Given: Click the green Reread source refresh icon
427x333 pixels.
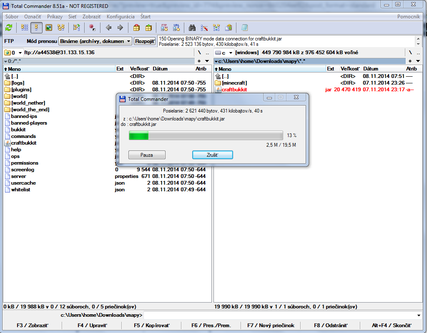Looking at the screenshot, I should [9, 28].
